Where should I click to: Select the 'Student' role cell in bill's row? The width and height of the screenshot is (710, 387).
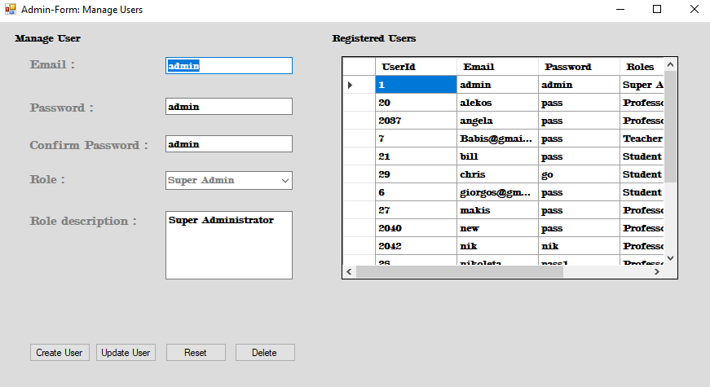(x=642, y=156)
